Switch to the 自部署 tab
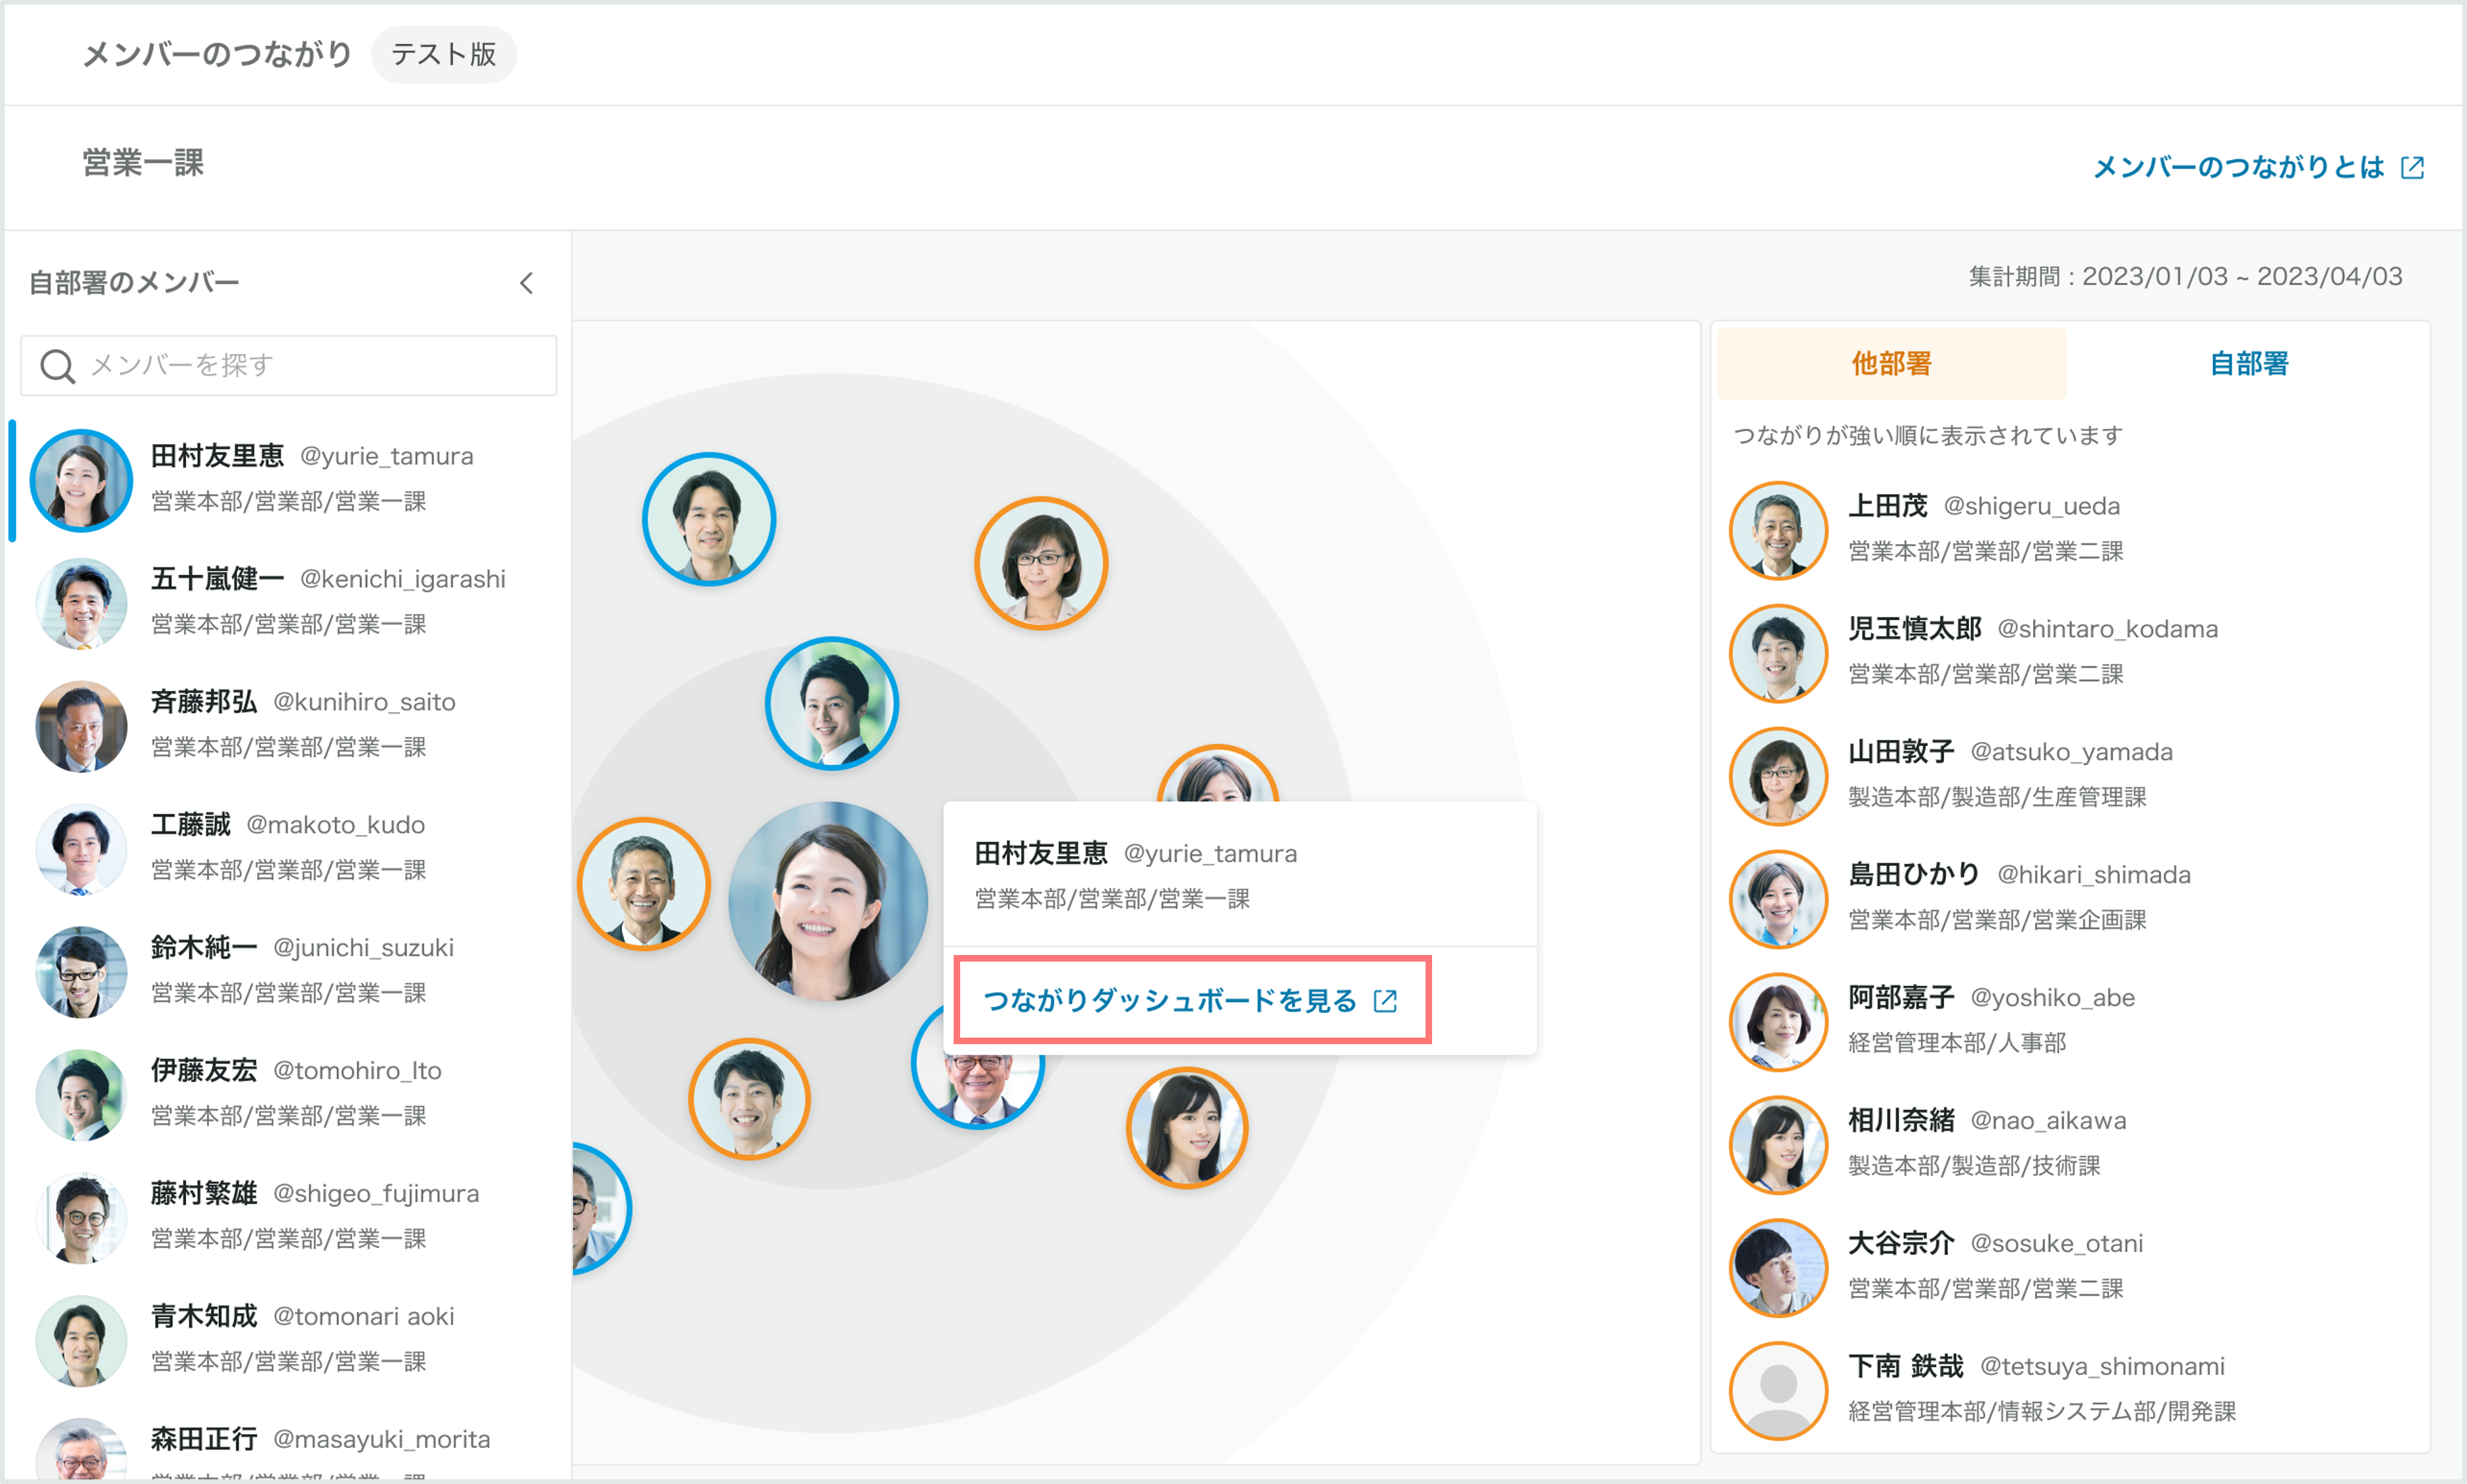 2248,364
